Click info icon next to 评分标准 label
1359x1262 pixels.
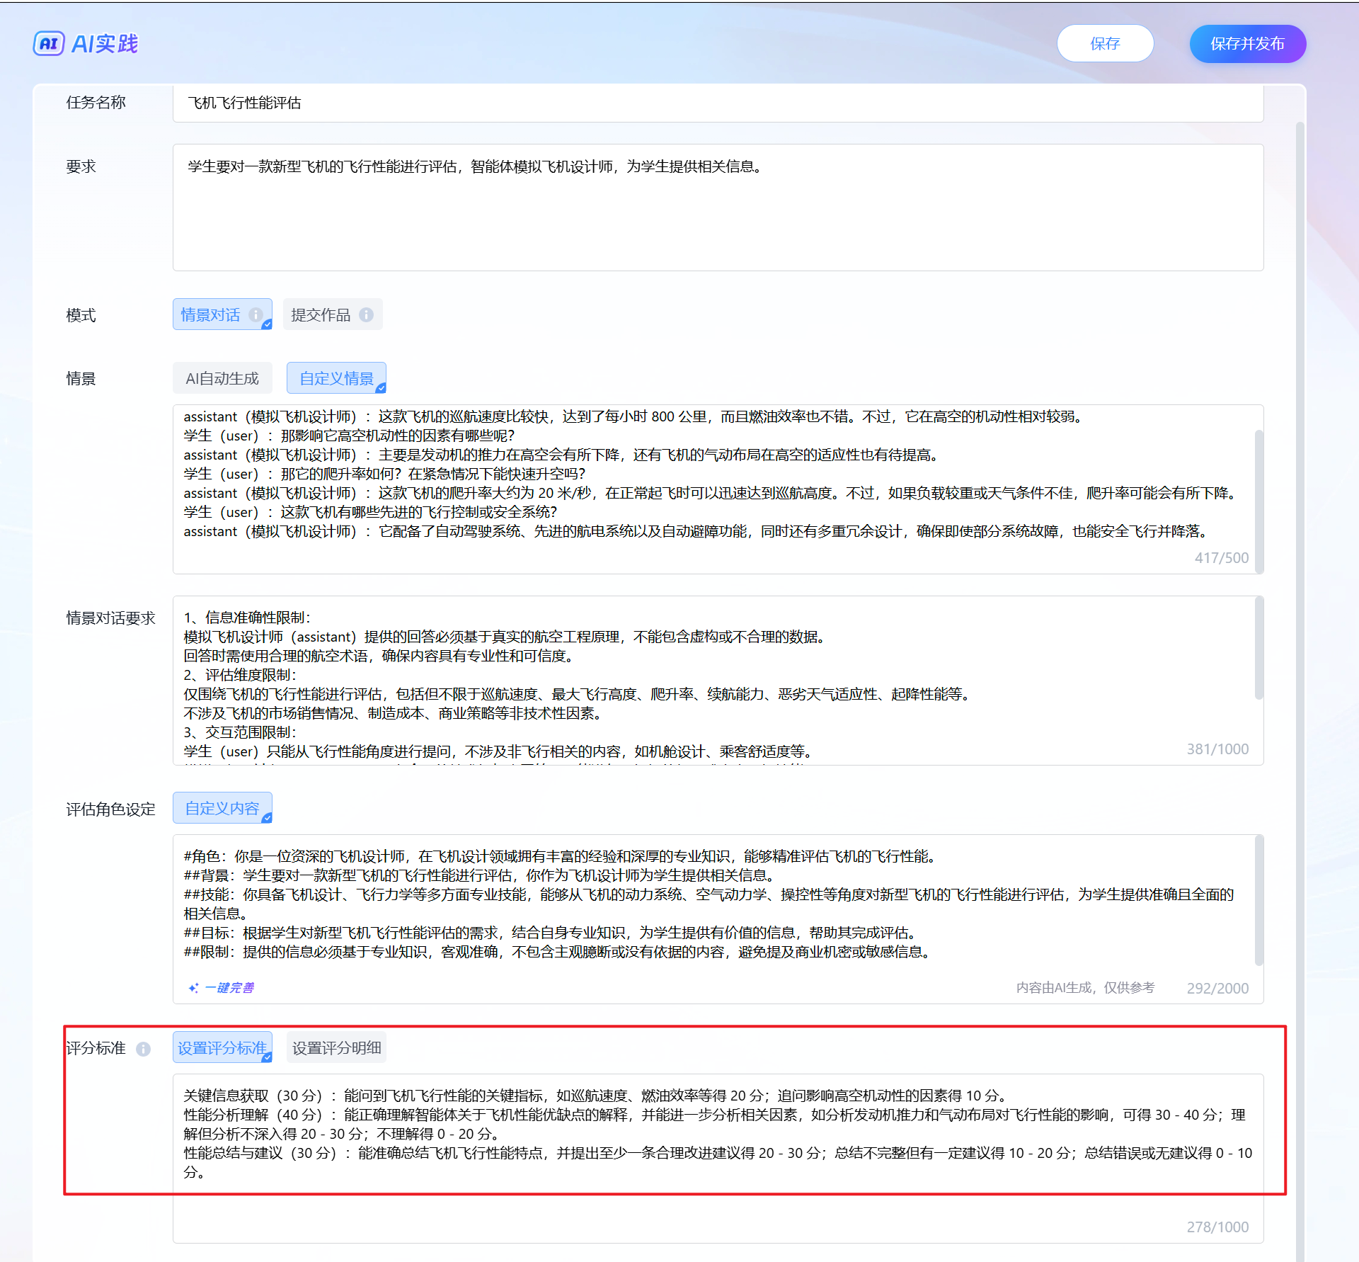click(143, 1049)
